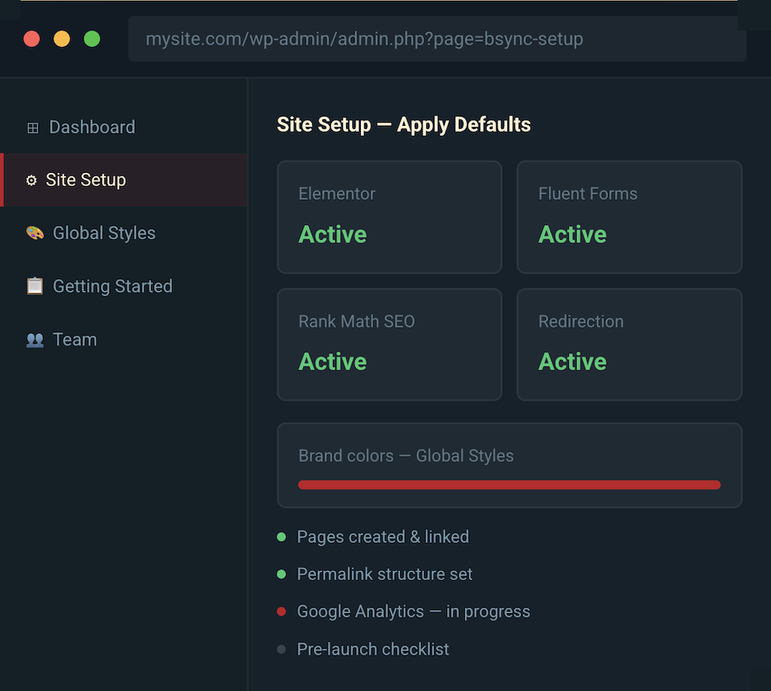Screen dimensions: 771x691
Task: Click the Brand colors — Global Styles label
Action: pyautogui.click(x=406, y=456)
